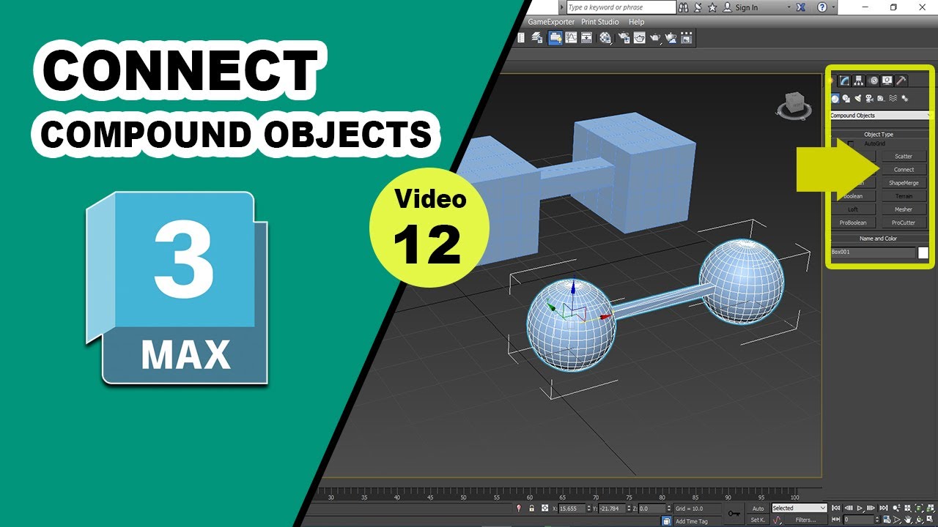Open the white object color swatch

pyautogui.click(x=923, y=253)
